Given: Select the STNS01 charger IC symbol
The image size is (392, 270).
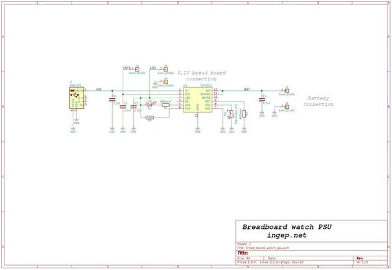Looking at the screenshot, I should click(x=197, y=100).
